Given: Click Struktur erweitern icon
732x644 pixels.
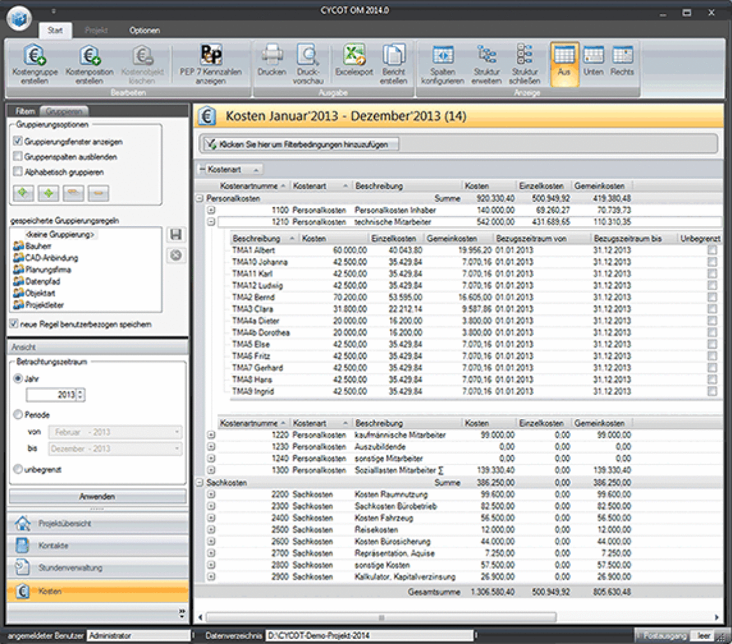Looking at the screenshot, I should tap(487, 64).
